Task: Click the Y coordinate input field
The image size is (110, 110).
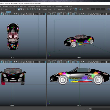Action: click(98, 9)
